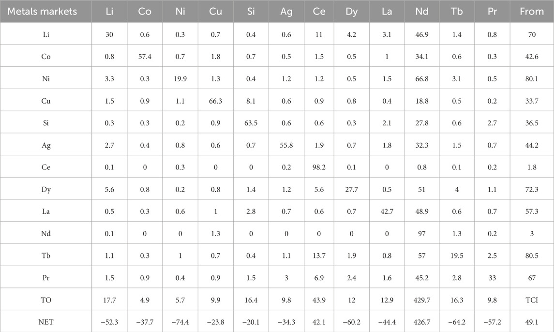Screen dimensions: 554x332
Task: Select the cell showing 98.2
Action: point(319,167)
